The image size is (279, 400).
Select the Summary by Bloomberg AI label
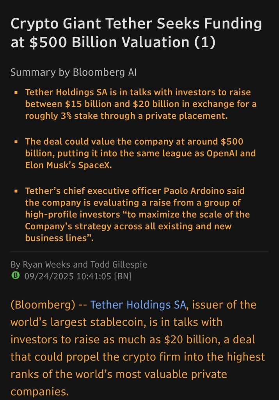[73, 72]
